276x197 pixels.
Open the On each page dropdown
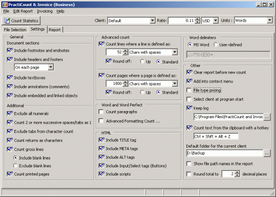(x=51, y=67)
